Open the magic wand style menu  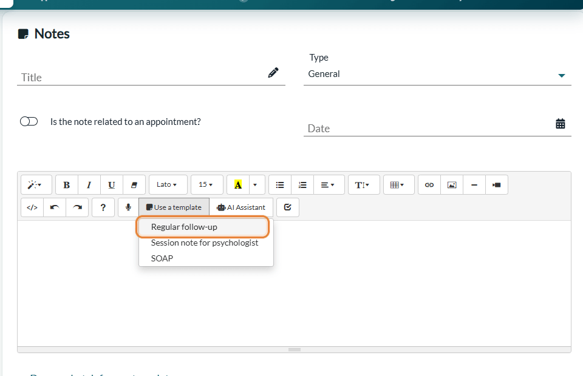point(36,185)
